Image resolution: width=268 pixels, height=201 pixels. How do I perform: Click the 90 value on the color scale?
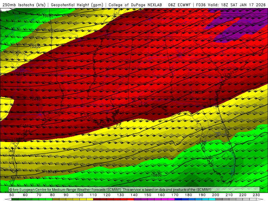tap(66, 195)
